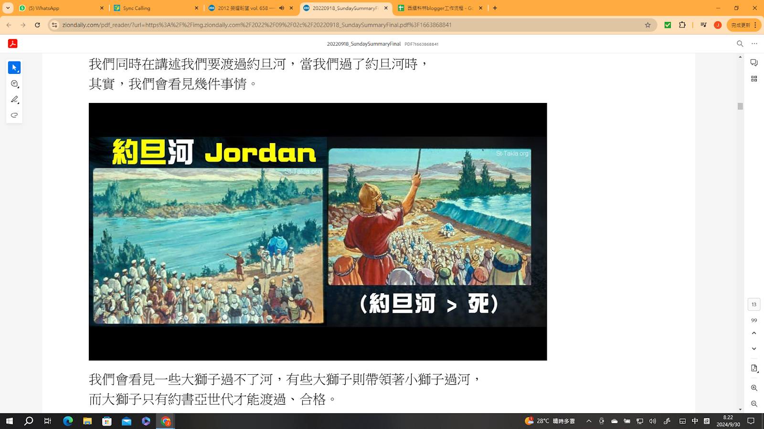
Task: Open the weather widget 28°C
Action: pos(550,421)
